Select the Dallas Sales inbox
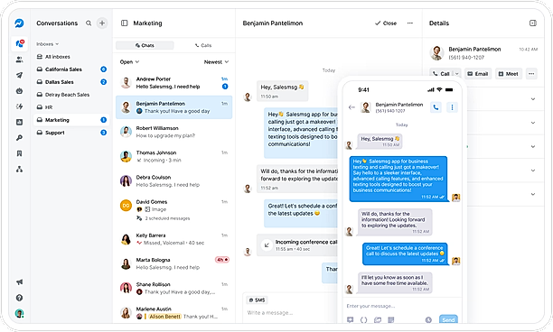 [x=71, y=82]
